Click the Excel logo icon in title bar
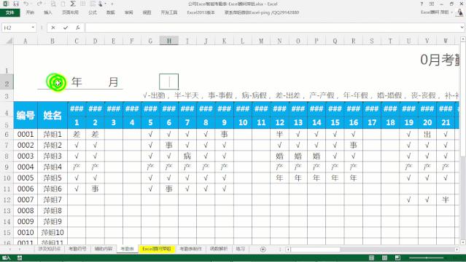This screenshot has width=466, height=262. 6,4
